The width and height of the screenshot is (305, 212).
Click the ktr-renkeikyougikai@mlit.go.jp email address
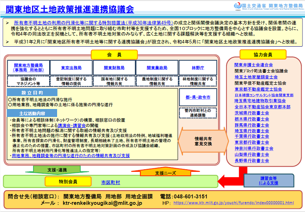[102, 203]
